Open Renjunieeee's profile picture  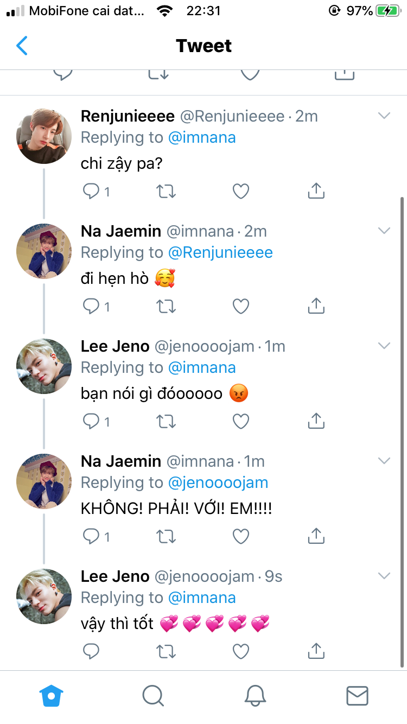coord(44,136)
